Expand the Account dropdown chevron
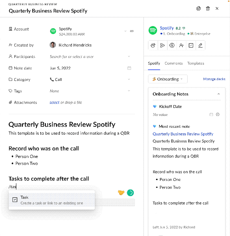 [125, 31]
